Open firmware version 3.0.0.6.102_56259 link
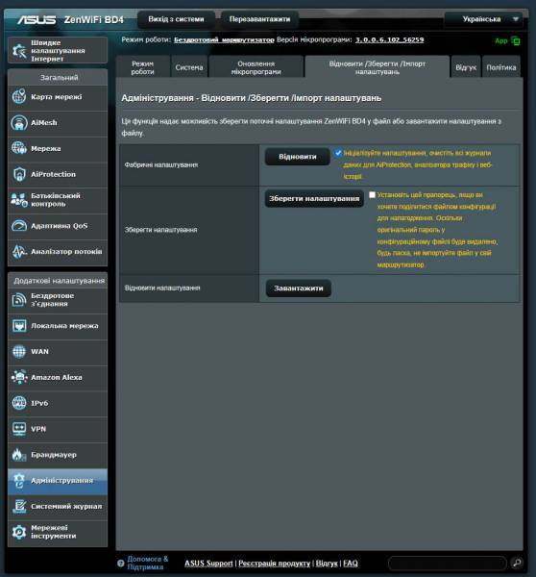536x577 pixels. [389, 39]
